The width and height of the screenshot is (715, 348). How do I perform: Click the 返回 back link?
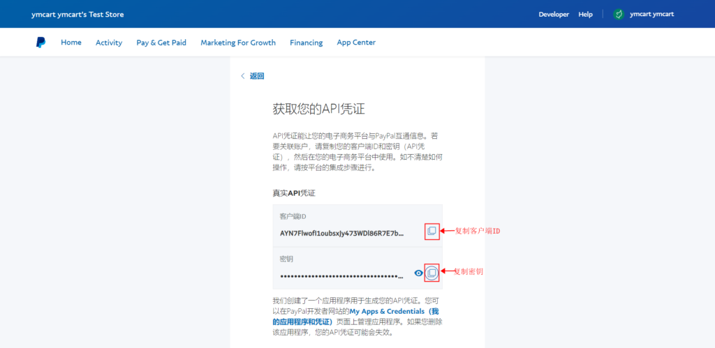[x=257, y=76]
